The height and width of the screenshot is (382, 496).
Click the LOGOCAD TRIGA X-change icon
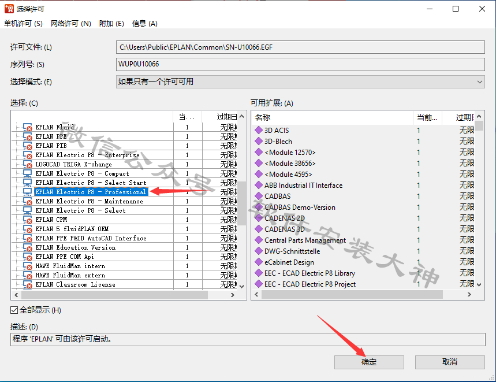click(28, 164)
